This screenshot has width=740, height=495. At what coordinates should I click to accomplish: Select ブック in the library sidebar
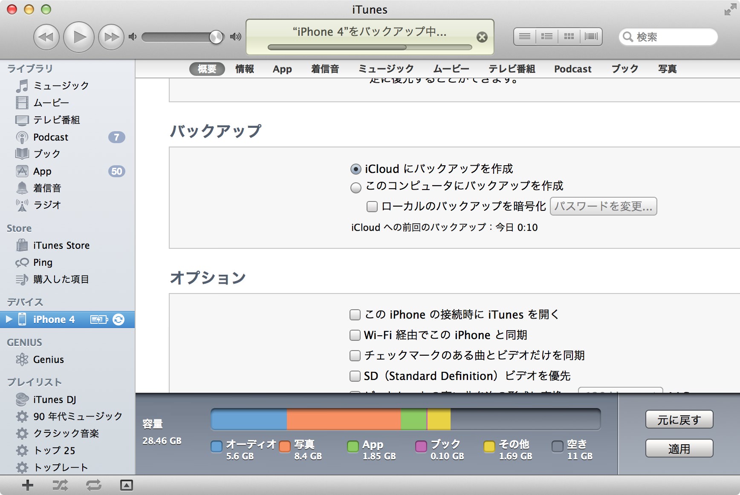tap(67, 154)
